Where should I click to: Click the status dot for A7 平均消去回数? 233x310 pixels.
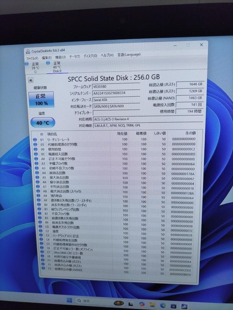38,186
